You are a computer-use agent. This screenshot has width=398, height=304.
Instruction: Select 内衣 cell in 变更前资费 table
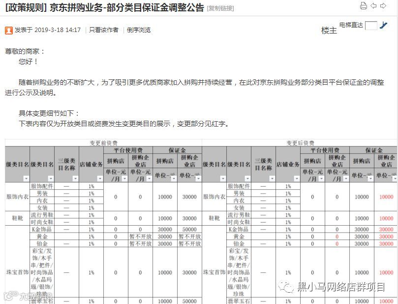coord(42,201)
